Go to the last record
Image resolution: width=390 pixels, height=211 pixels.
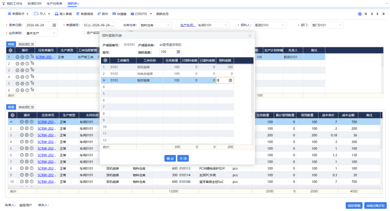click(383, 14)
